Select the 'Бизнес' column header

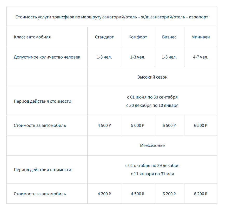point(169,37)
